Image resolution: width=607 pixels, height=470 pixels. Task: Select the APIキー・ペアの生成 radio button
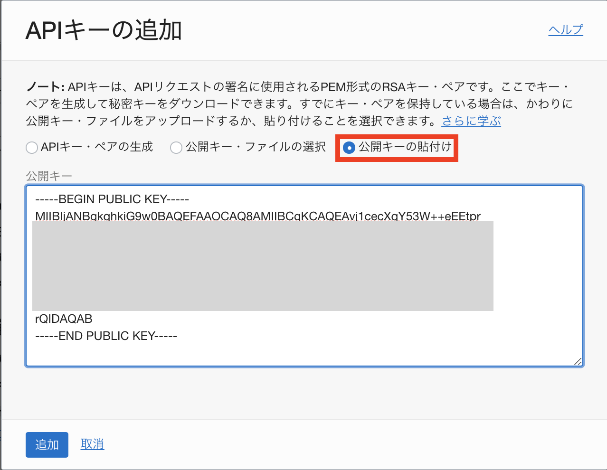[x=31, y=148]
